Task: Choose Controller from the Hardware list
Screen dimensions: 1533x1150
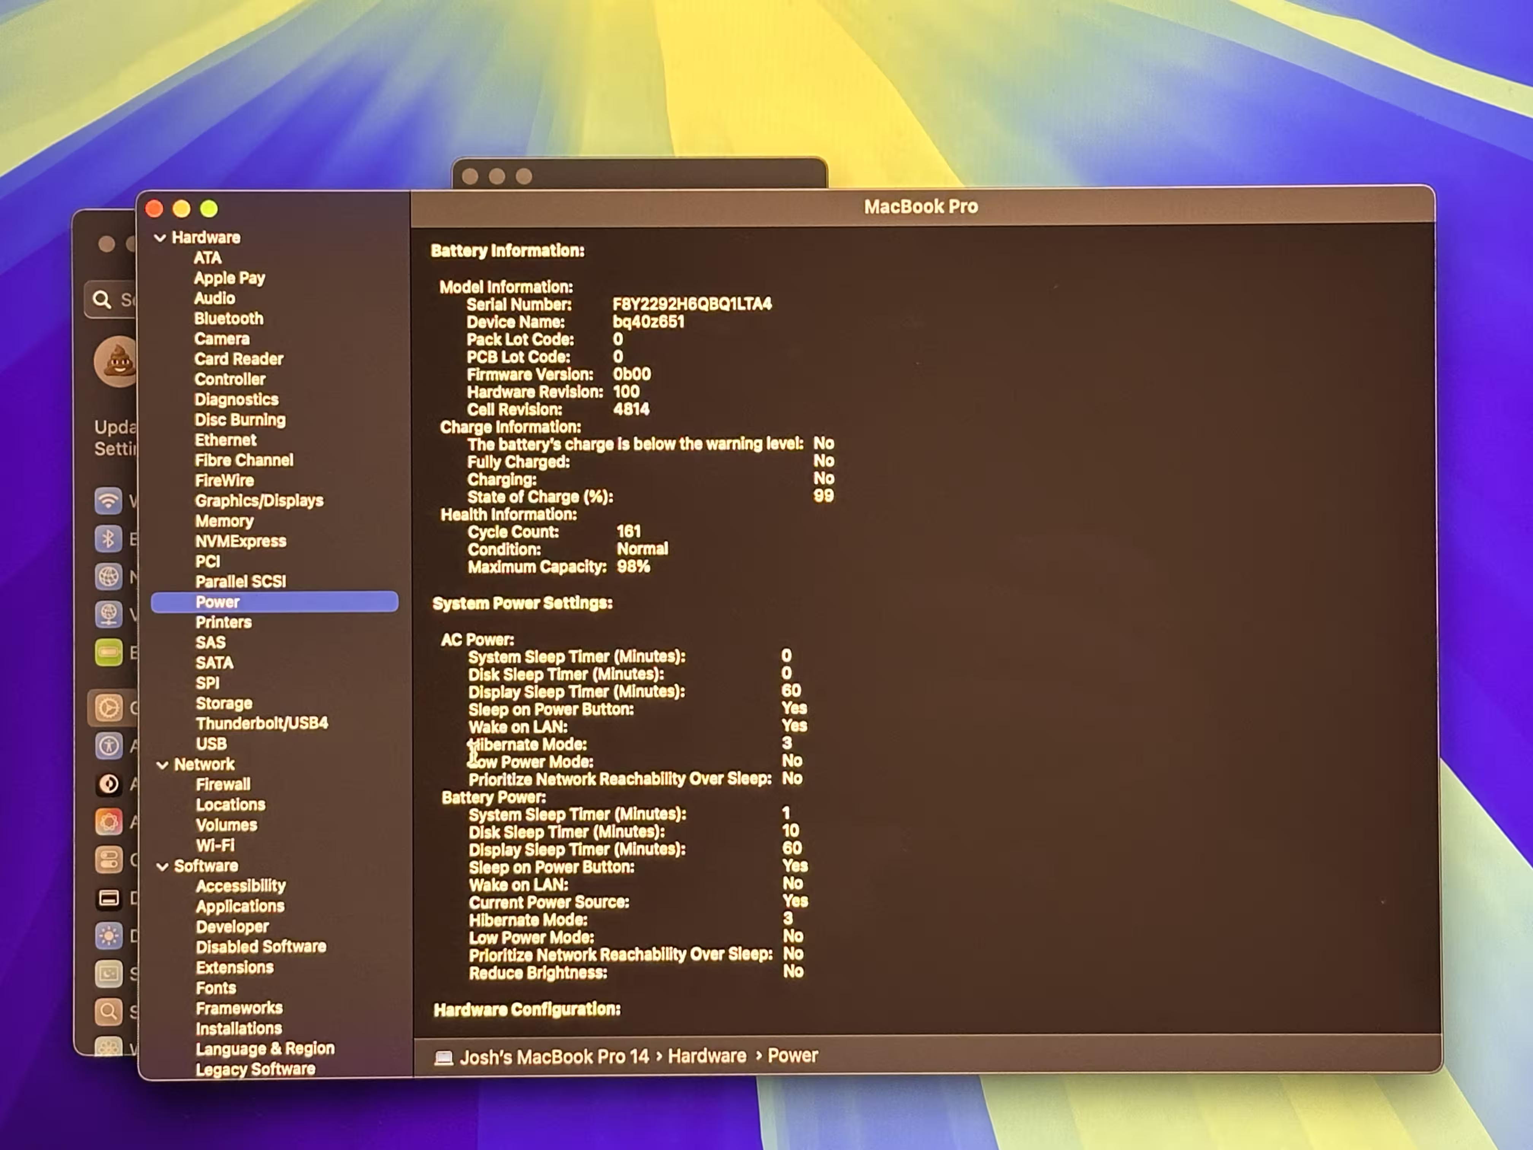Action: [229, 379]
